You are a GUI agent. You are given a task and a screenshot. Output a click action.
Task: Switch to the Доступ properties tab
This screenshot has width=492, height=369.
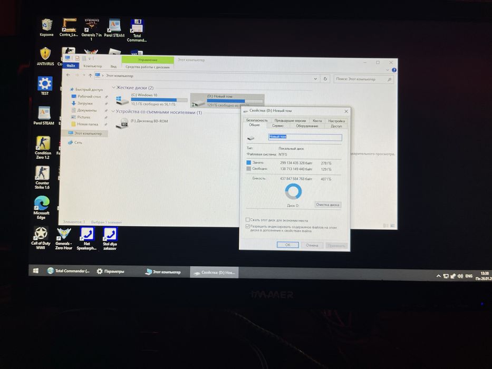pyautogui.click(x=336, y=126)
